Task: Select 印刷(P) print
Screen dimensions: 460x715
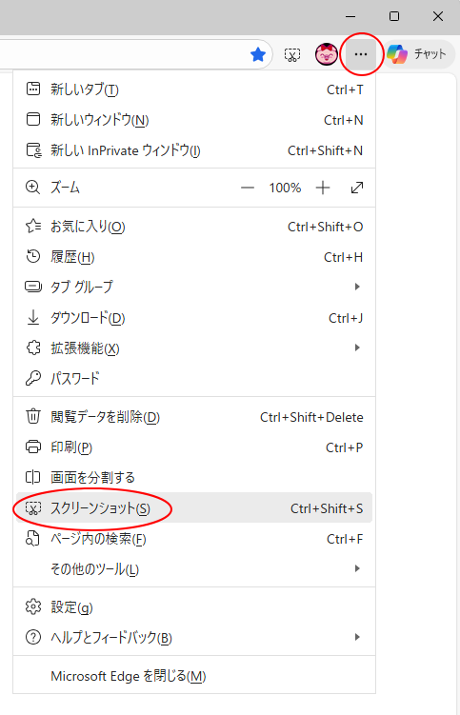Action: click(194, 447)
